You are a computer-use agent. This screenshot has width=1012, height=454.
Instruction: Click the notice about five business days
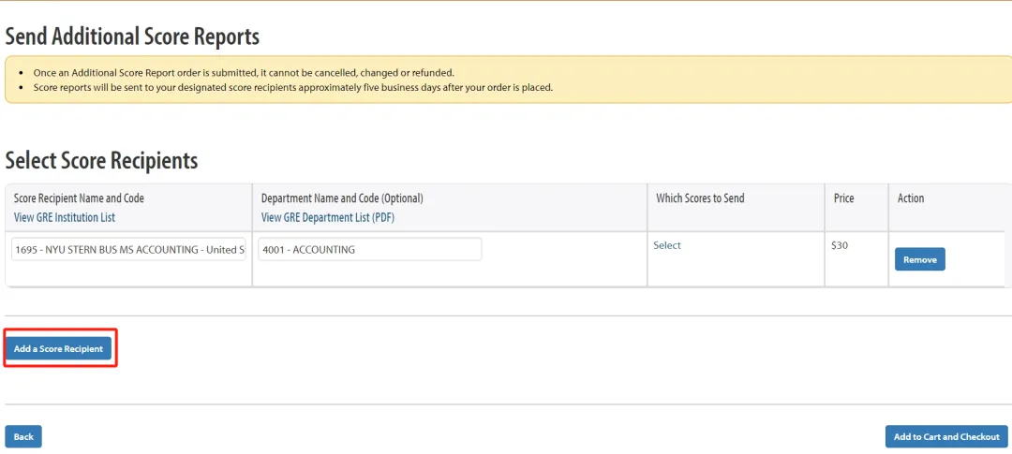(x=292, y=87)
